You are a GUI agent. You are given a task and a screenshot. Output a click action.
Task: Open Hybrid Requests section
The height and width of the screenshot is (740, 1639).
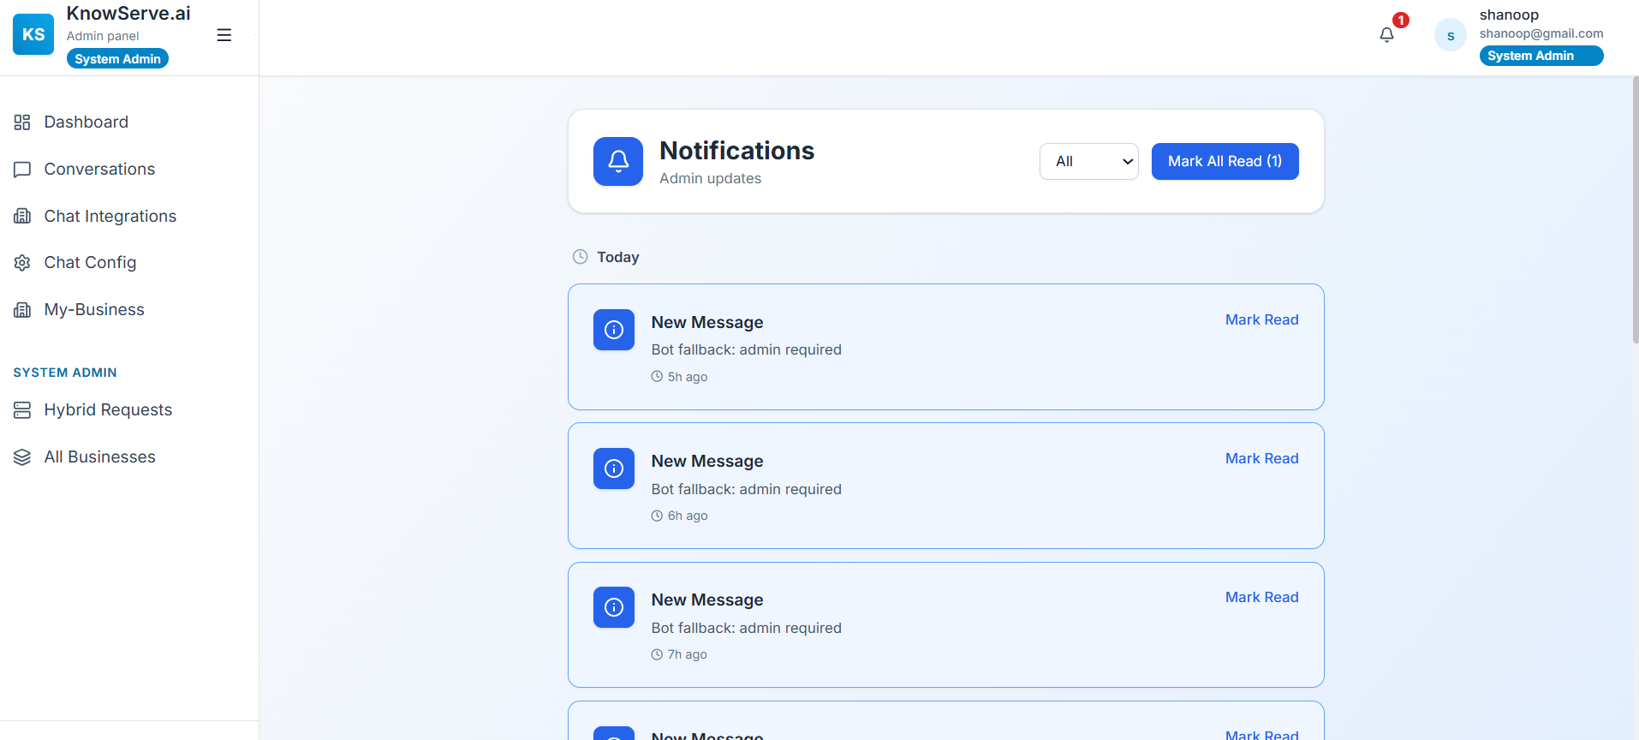[x=108, y=410]
